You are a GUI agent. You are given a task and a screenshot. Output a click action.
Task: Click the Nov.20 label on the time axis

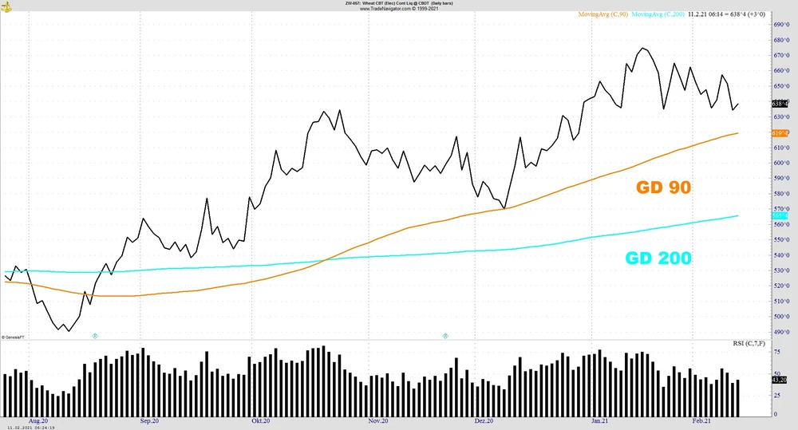[378, 420]
